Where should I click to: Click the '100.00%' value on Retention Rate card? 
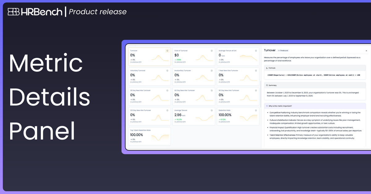click(225, 115)
